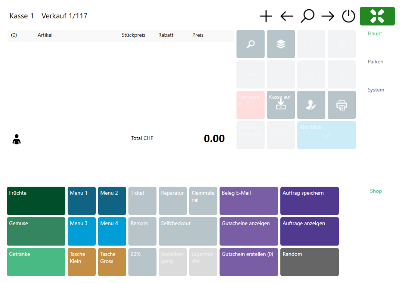Toggle fullscreen with green button
The height and width of the screenshot is (283, 402).
(377, 16)
